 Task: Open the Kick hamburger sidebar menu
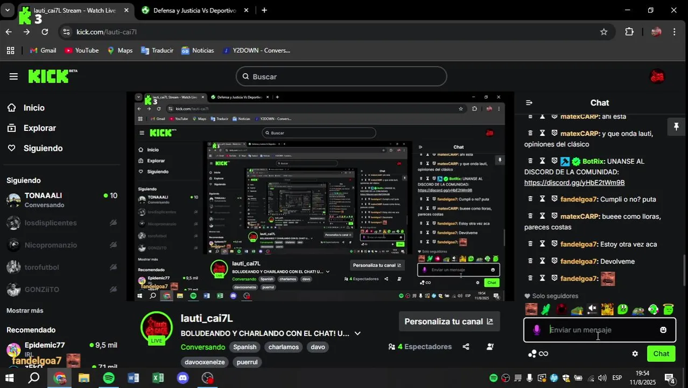(x=13, y=77)
